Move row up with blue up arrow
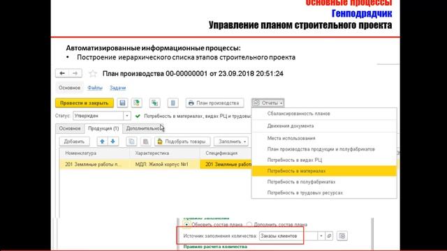Screen dimensions: 447x251 point(103,142)
